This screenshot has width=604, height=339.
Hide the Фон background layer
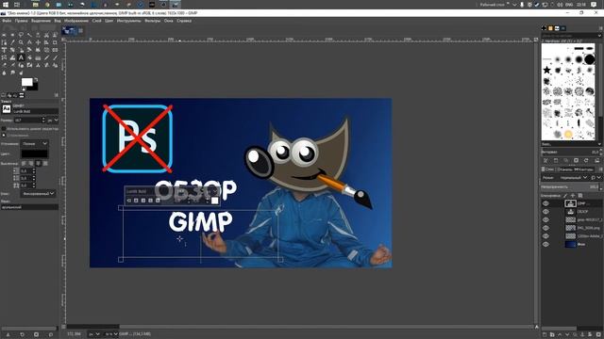[x=545, y=244]
